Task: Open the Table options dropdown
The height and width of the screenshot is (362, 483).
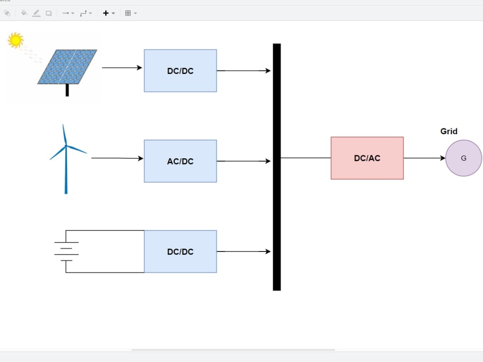Action: (136, 13)
